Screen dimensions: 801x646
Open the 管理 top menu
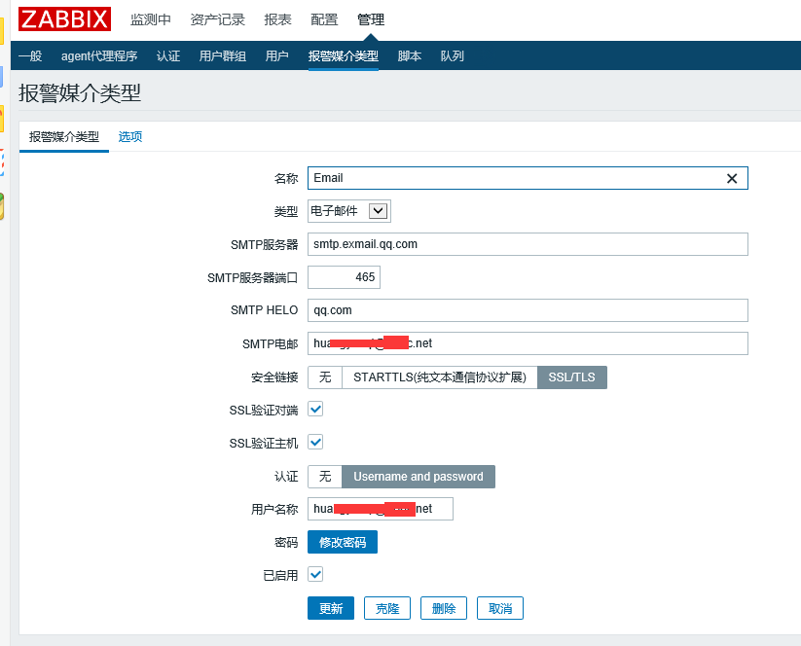pyautogui.click(x=371, y=19)
